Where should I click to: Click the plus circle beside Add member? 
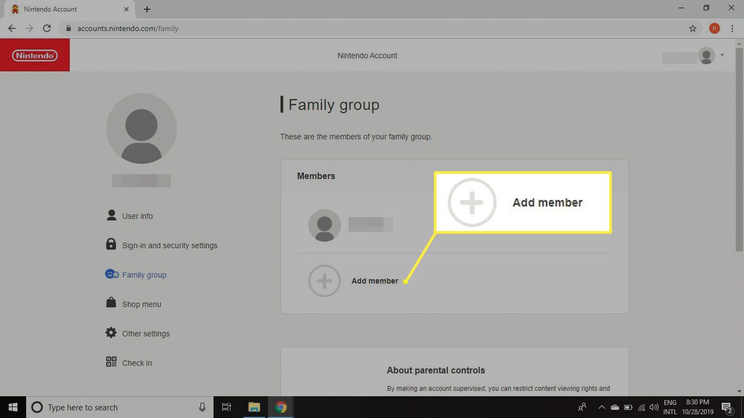tap(325, 281)
